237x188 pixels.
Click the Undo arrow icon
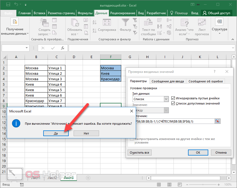[16, 5]
